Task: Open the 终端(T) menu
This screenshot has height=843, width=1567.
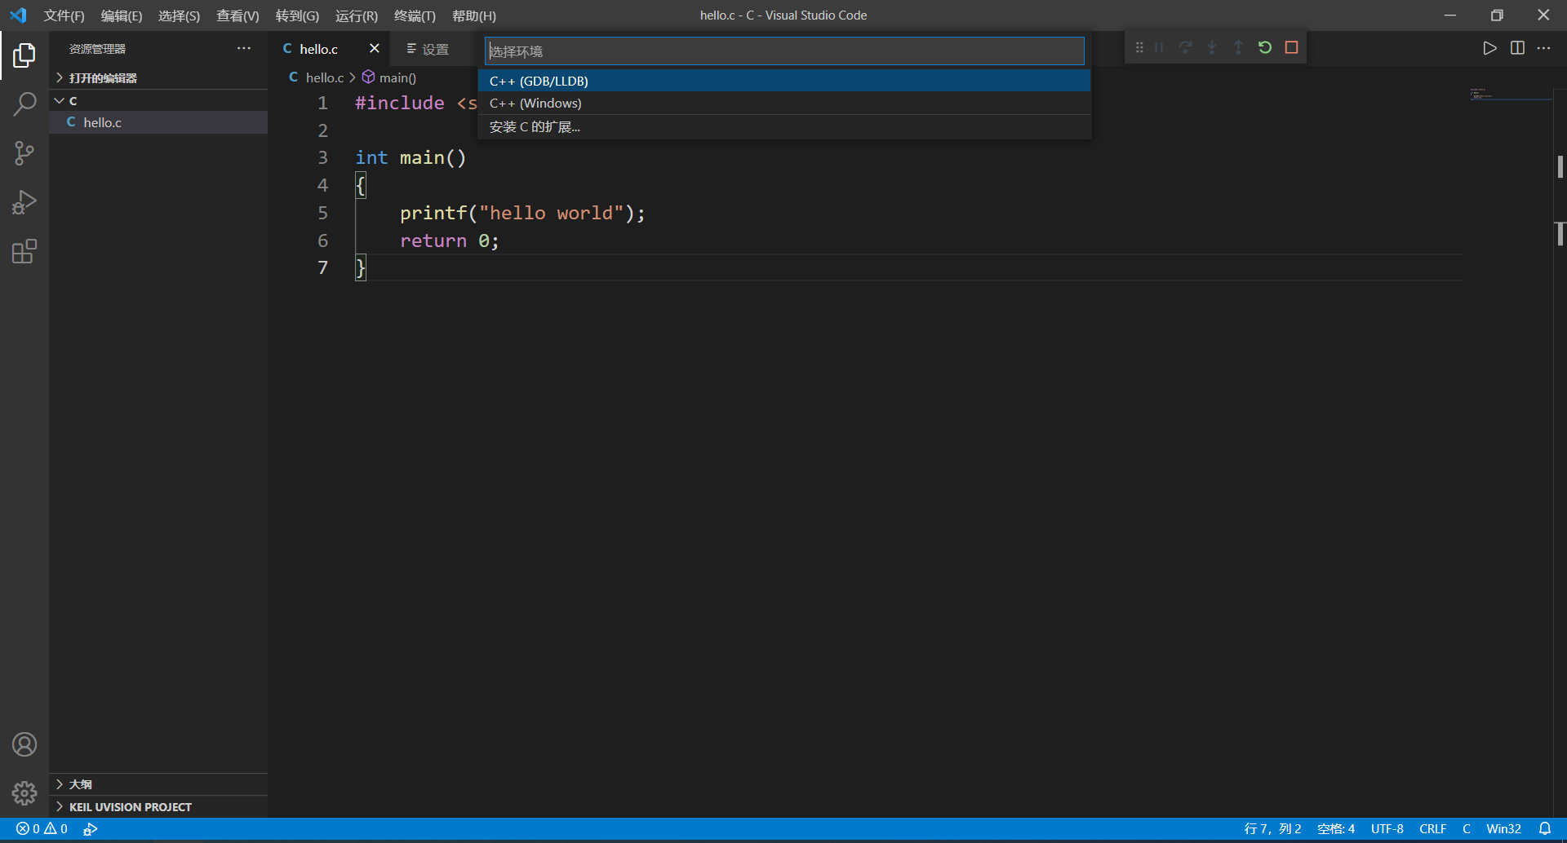Action: click(415, 15)
